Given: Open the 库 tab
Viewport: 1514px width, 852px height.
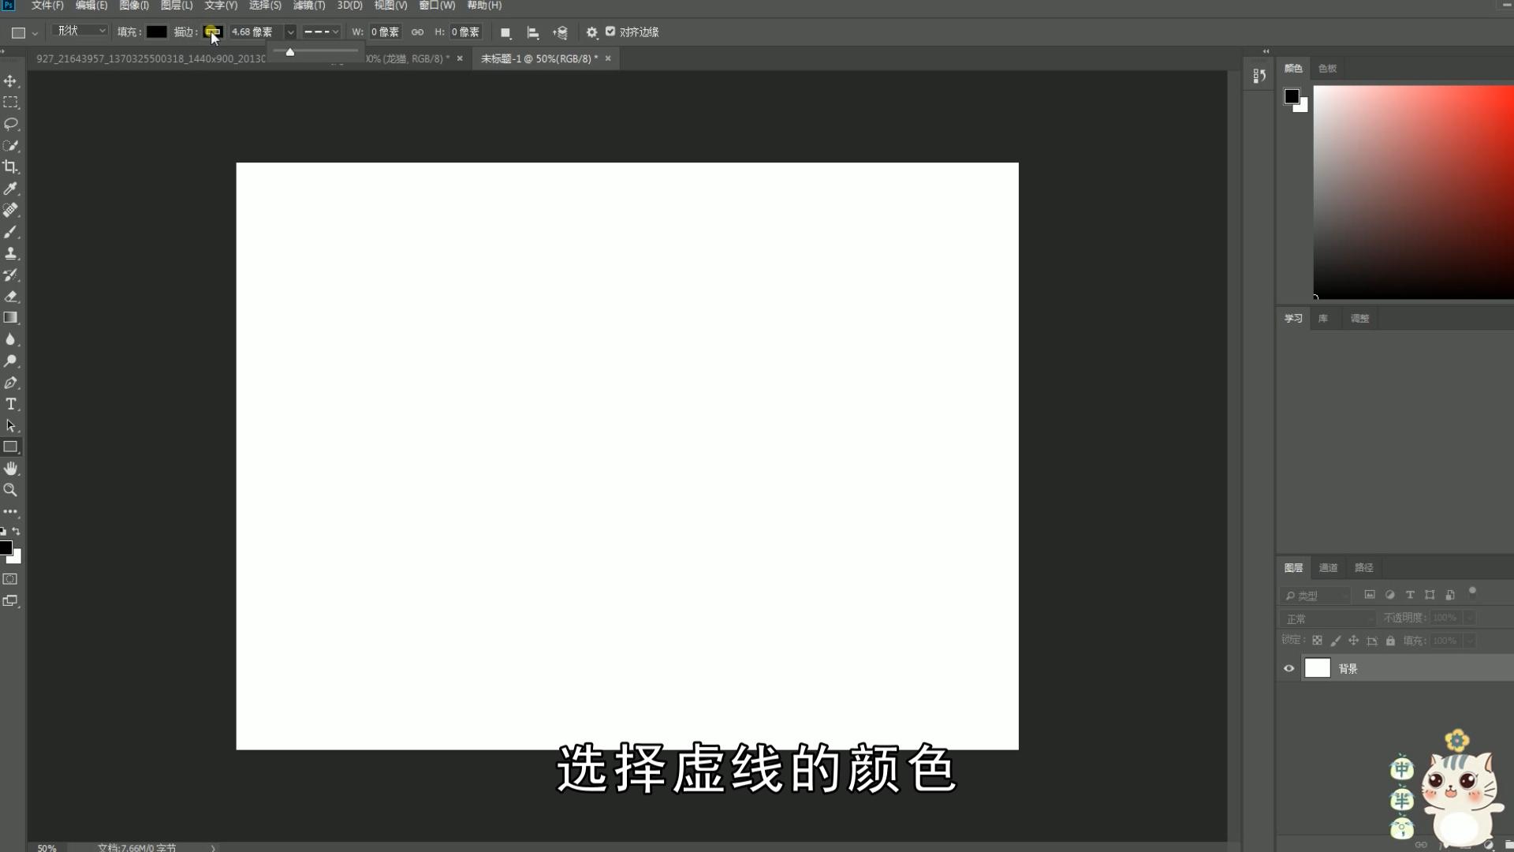Looking at the screenshot, I should [1323, 319].
